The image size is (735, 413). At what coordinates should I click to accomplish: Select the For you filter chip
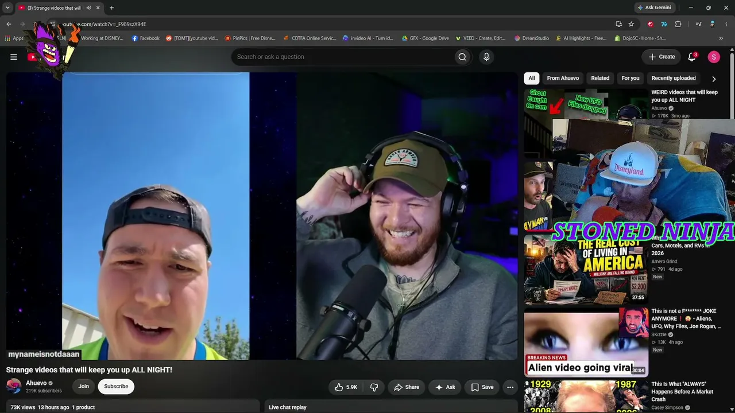point(630,78)
